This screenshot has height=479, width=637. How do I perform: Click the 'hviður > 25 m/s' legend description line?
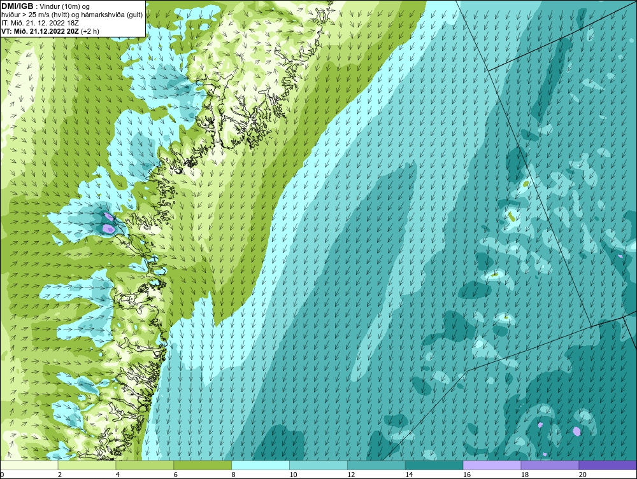coord(72,15)
